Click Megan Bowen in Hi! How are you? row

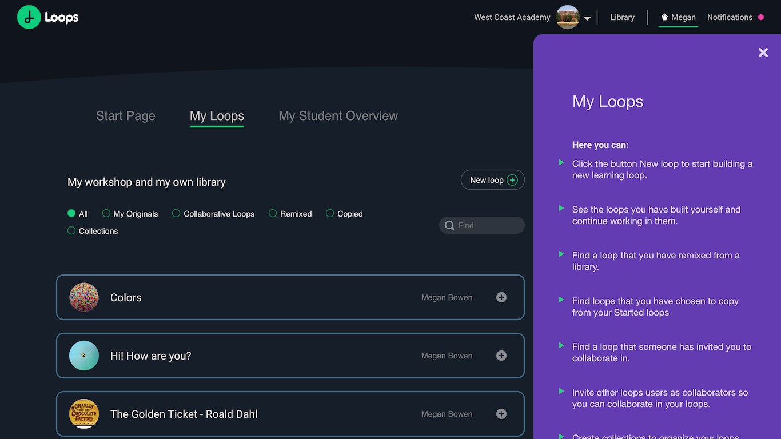[x=447, y=356]
